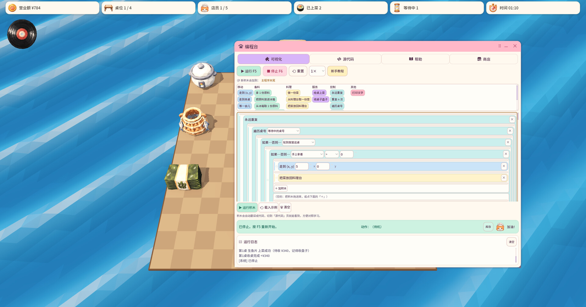This screenshot has height=307, width=586.
Task: Click the cheering cat icon beside 加油!
Action: pyautogui.click(x=500, y=227)
